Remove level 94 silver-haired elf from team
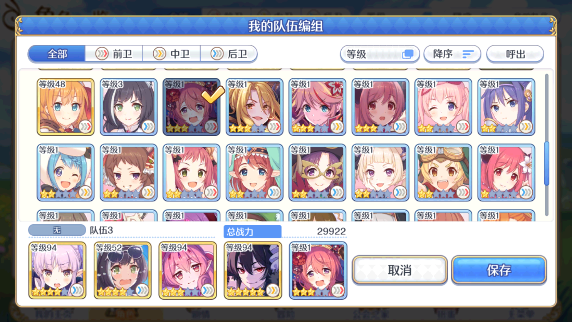 (x=57, y=270)
